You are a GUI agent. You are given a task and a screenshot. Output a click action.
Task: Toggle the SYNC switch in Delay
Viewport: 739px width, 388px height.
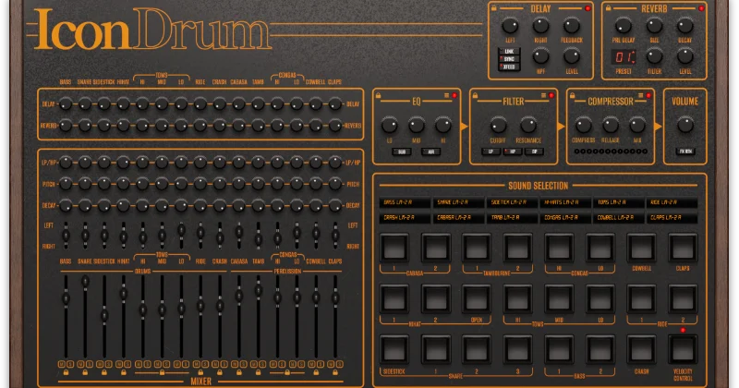(x=509, y=59)
